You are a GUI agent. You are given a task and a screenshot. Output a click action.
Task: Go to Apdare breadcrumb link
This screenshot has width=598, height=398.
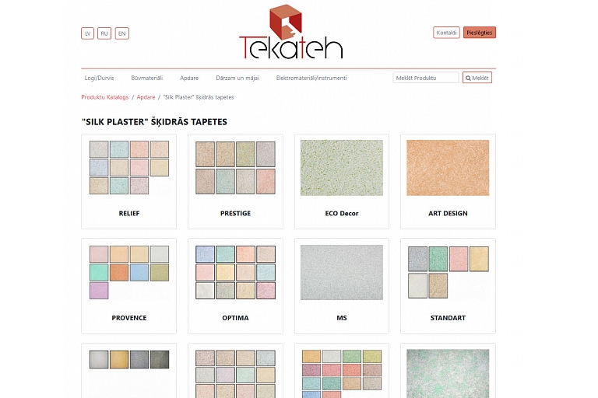[146, 97]
